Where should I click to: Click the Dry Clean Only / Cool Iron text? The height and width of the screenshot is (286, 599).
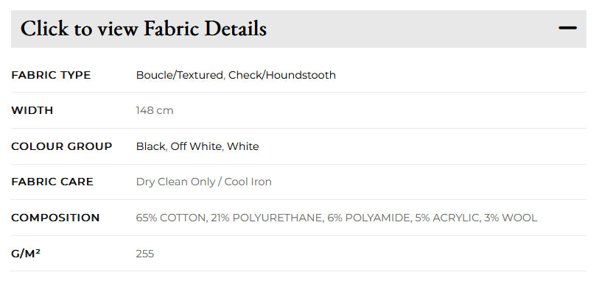(203, 182)
